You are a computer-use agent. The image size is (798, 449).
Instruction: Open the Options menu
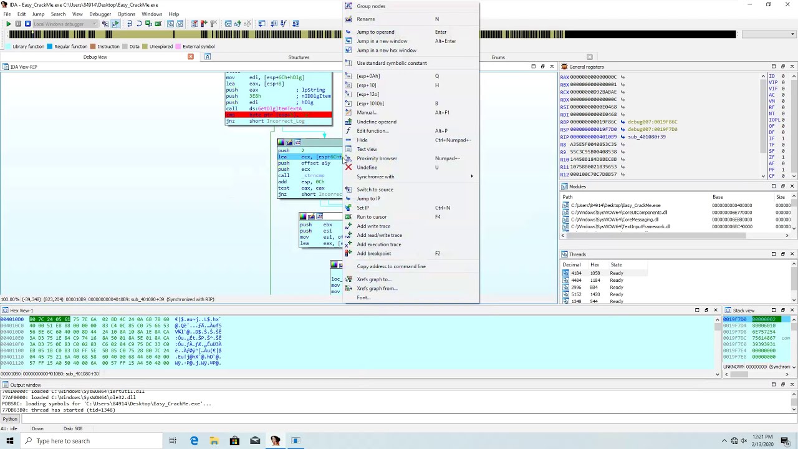click(x=126, y=14)
